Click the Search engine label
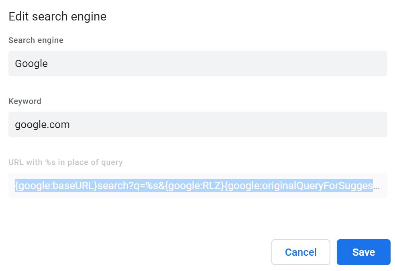 [36, 40]
